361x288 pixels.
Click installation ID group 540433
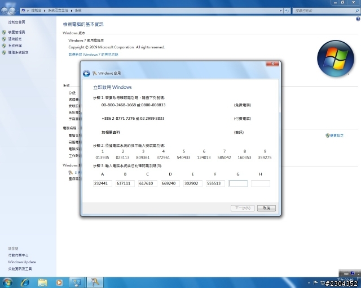183,157
